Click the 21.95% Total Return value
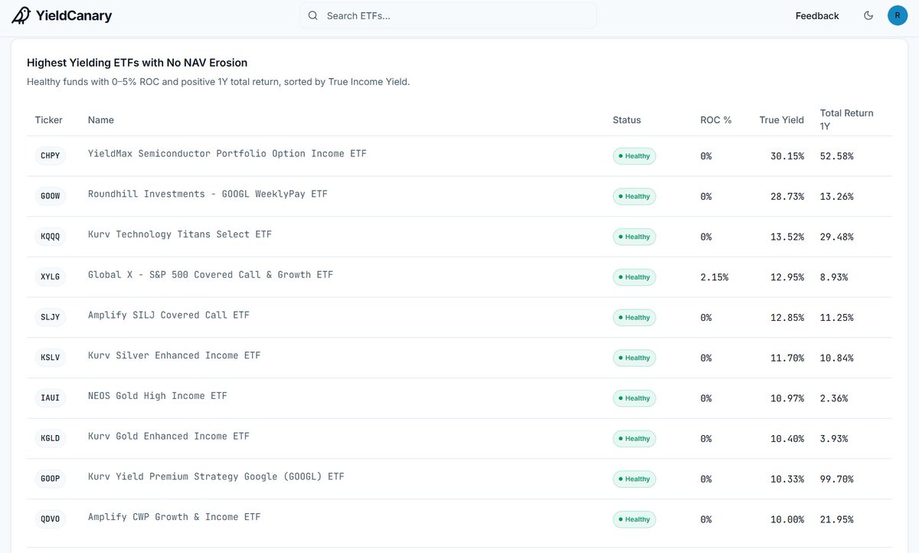This screenshot has height=553, width=919. 836,519
